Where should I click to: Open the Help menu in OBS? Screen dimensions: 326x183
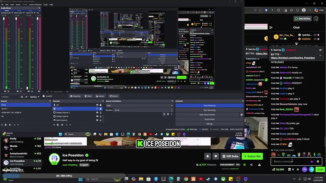[51, 5]
